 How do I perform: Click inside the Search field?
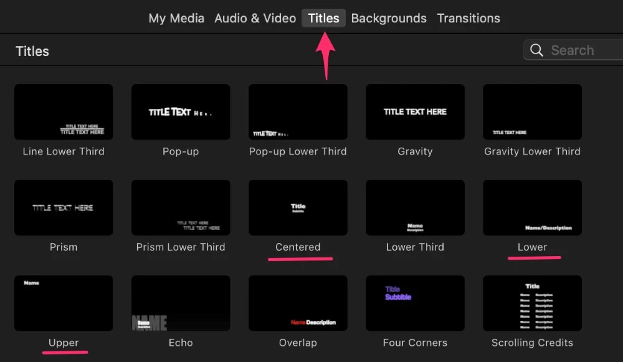579,50
